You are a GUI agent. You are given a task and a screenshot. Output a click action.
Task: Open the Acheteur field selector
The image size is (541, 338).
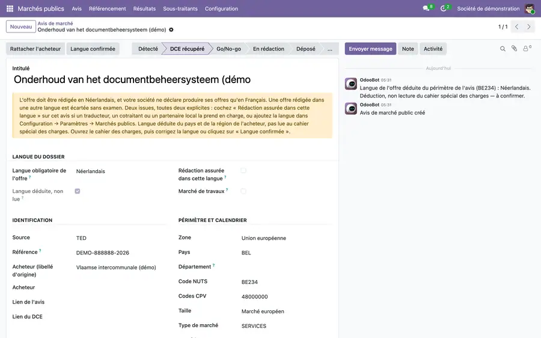pos(121,287)
